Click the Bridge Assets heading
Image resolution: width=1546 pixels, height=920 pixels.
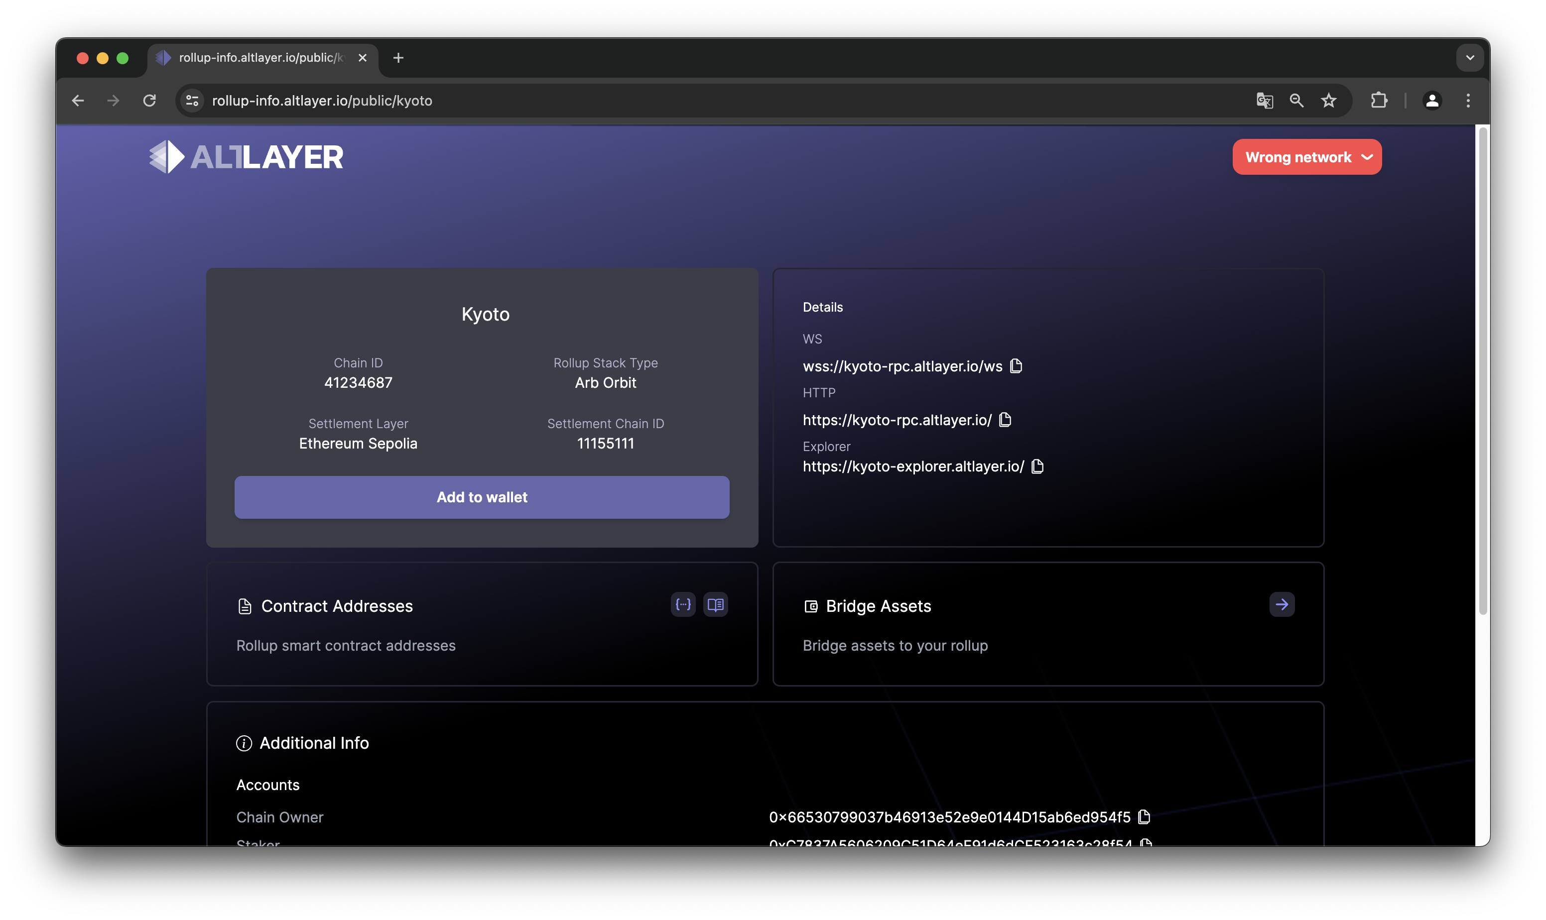[878, 606]
